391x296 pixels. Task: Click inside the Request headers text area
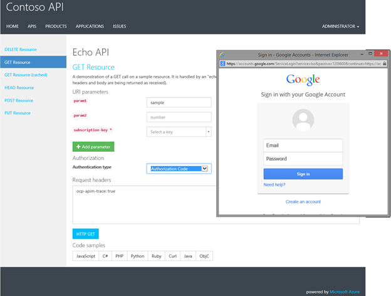click(x=145, y=204)
